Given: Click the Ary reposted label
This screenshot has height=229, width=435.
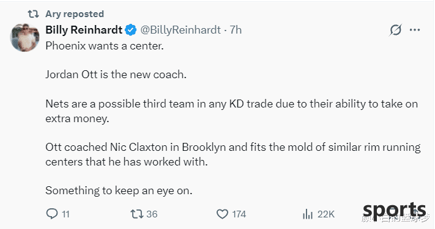Looking at the screenshot, I should [75, 14].
